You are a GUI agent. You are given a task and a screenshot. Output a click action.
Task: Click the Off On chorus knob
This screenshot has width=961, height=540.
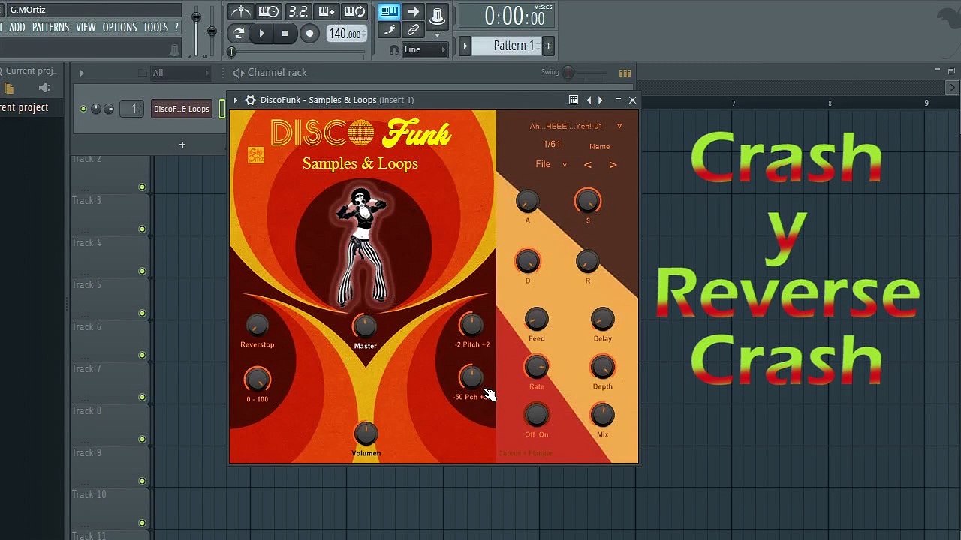pos(536,415)
